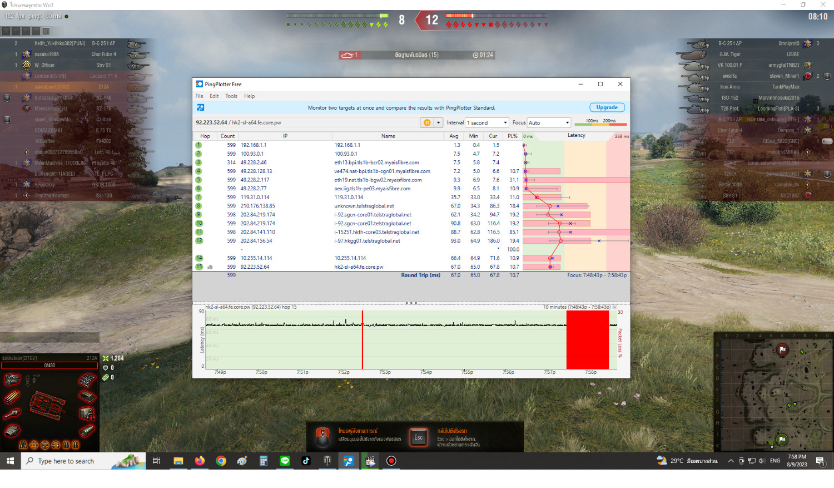Open the Tools menu in PingPlotter

(231, 96)
